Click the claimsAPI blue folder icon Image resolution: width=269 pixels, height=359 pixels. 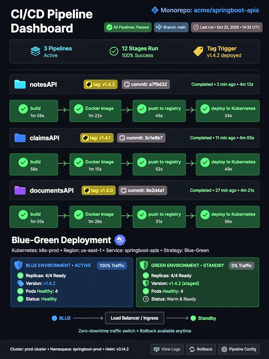click(x=20, y=138)
